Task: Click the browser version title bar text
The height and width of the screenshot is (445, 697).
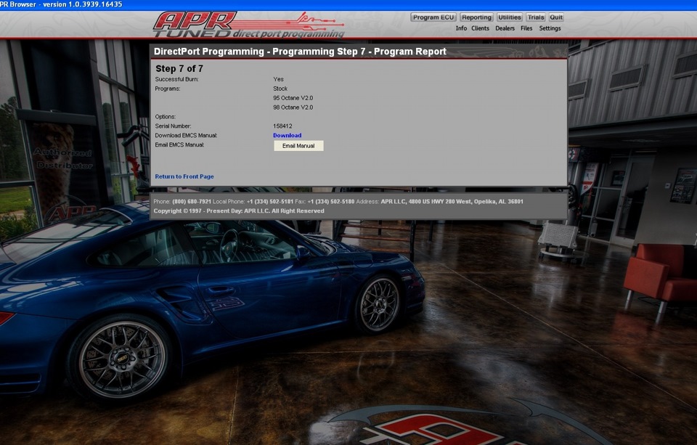Action: tap(61, 4)
